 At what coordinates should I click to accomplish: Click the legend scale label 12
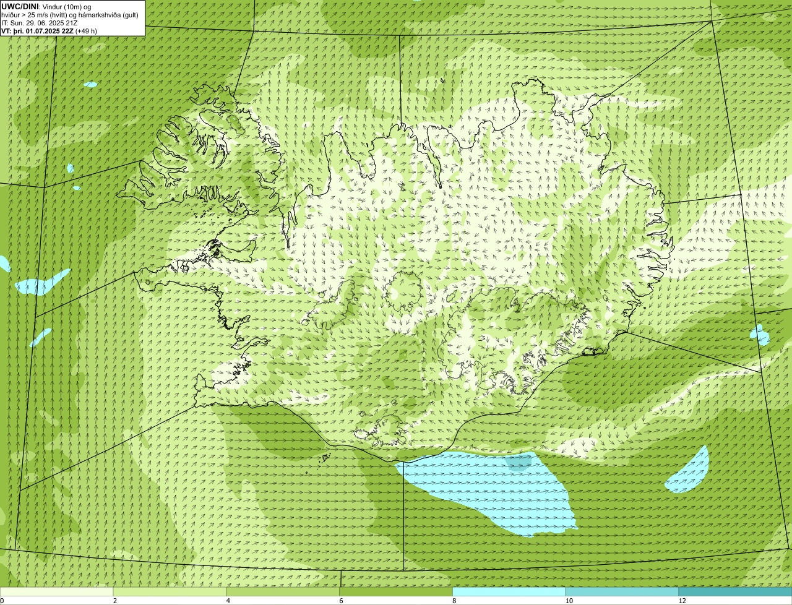click(682, 601)
